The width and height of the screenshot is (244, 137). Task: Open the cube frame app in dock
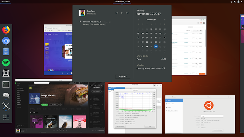coord(6,73)
